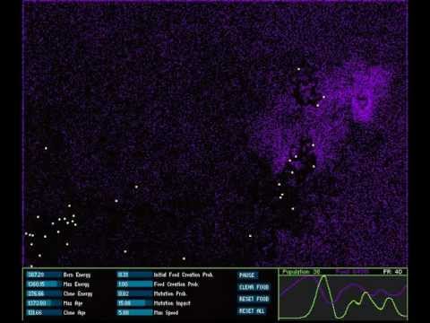
Task: Set the Food Creation Prob. slider
Action: 134,284
